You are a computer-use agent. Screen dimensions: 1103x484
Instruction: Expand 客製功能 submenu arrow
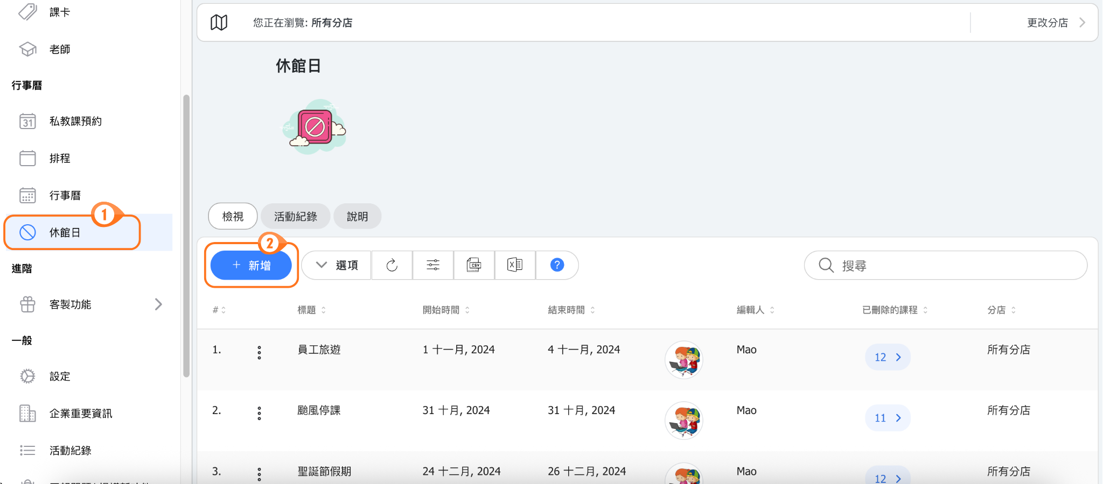(158, 304)
